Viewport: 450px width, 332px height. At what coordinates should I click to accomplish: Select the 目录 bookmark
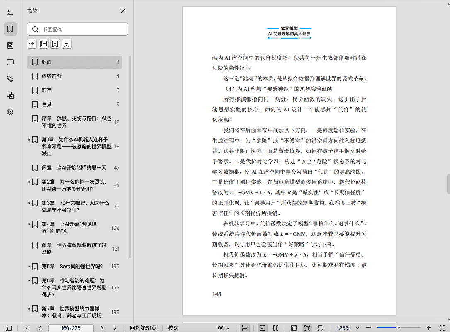pyautogui.click(x=75, y=104)
